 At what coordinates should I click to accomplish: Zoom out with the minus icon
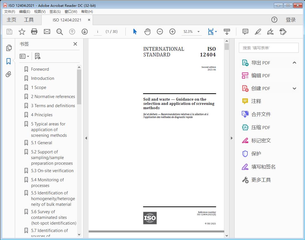pos(160,32)
